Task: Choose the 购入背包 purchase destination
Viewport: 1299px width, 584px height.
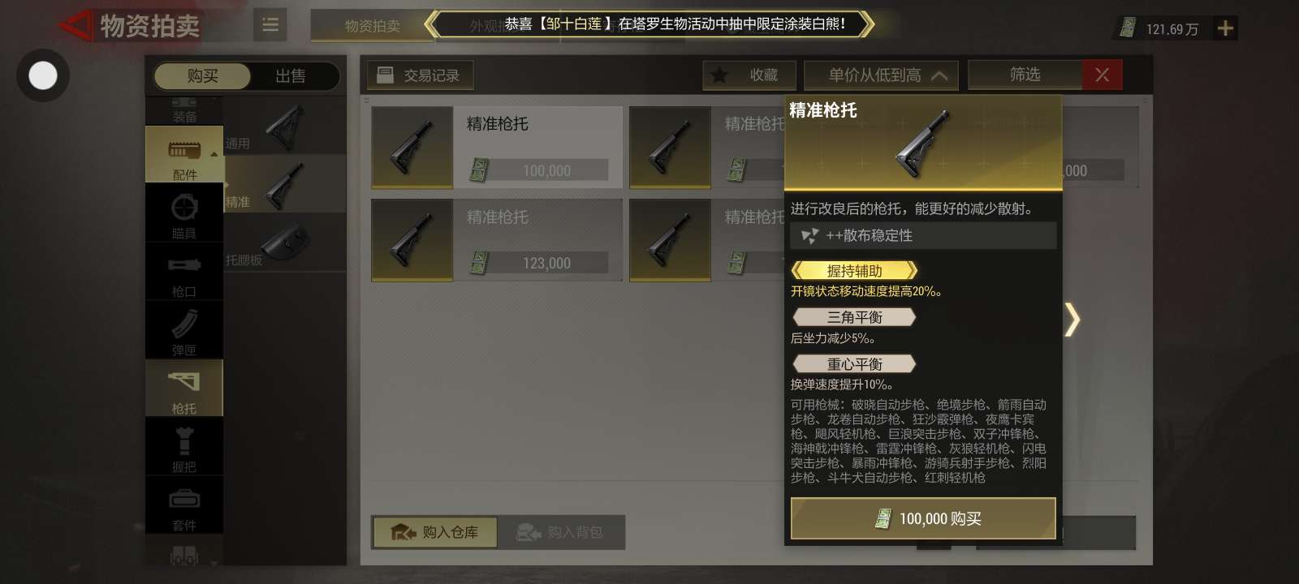Action: (x=560, y=532)
